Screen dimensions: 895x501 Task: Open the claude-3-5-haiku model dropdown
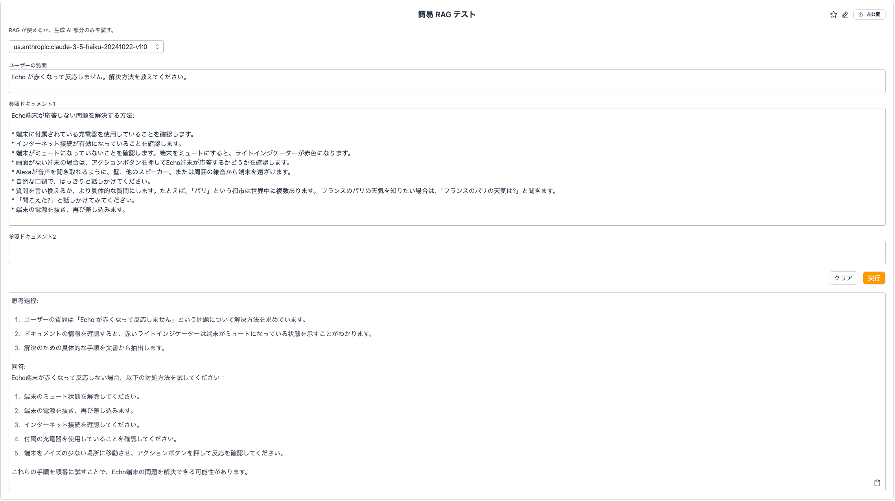(x=86, y=47)
